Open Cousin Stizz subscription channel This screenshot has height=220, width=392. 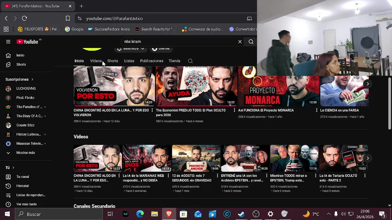[x=26, y=125]
